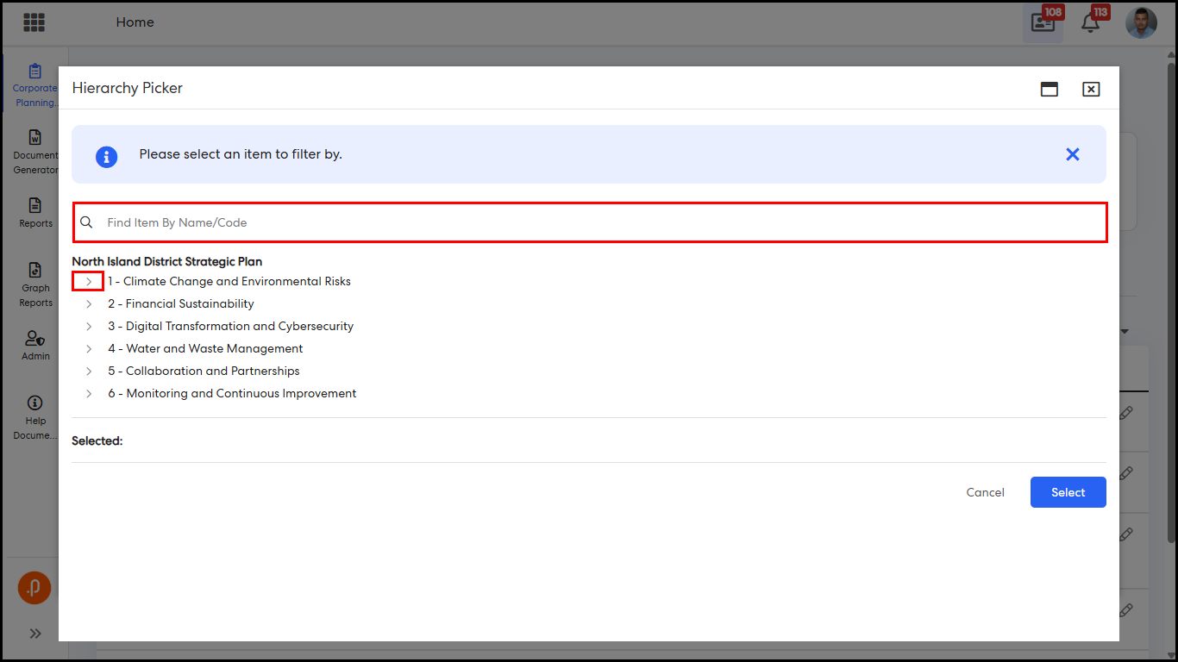Viewport: 1178px width, 662px height.
Task: Expand Digital Transformation and Cybersecurity node
Action: click(x=88, y=327)
